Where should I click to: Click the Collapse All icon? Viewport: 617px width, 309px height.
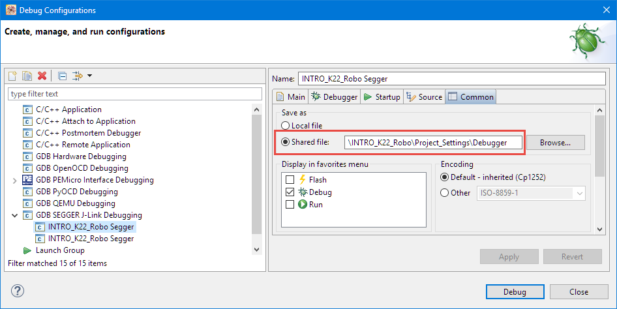pyautogui.click(x=62, y=76)
